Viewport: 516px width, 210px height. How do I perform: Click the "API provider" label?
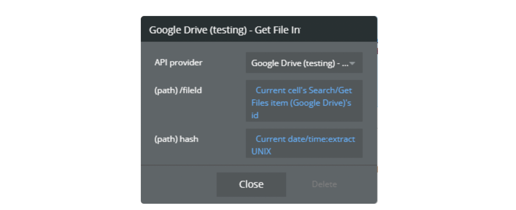(x=178, y=63)
